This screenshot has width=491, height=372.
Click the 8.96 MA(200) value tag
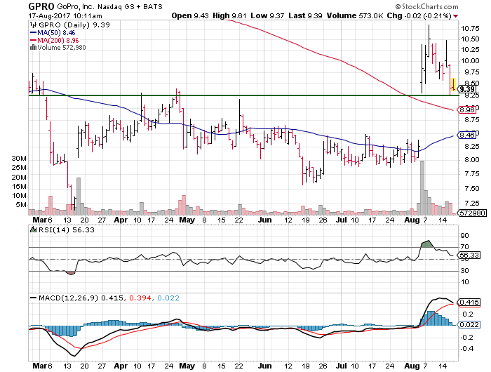click(x=467, y=109)
